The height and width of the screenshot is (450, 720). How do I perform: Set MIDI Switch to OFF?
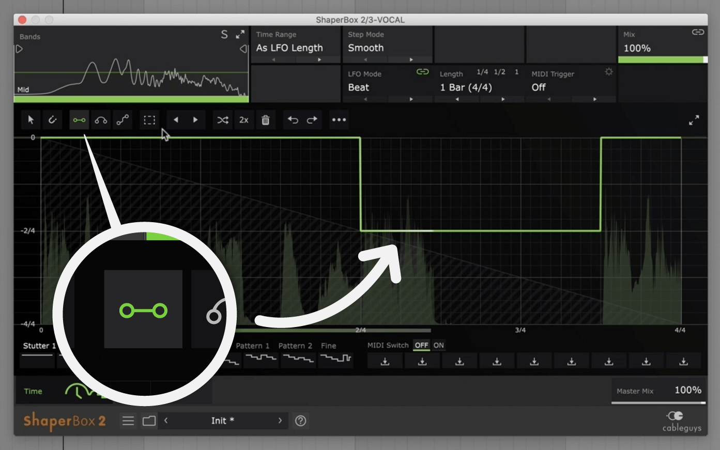click(422, 345)
